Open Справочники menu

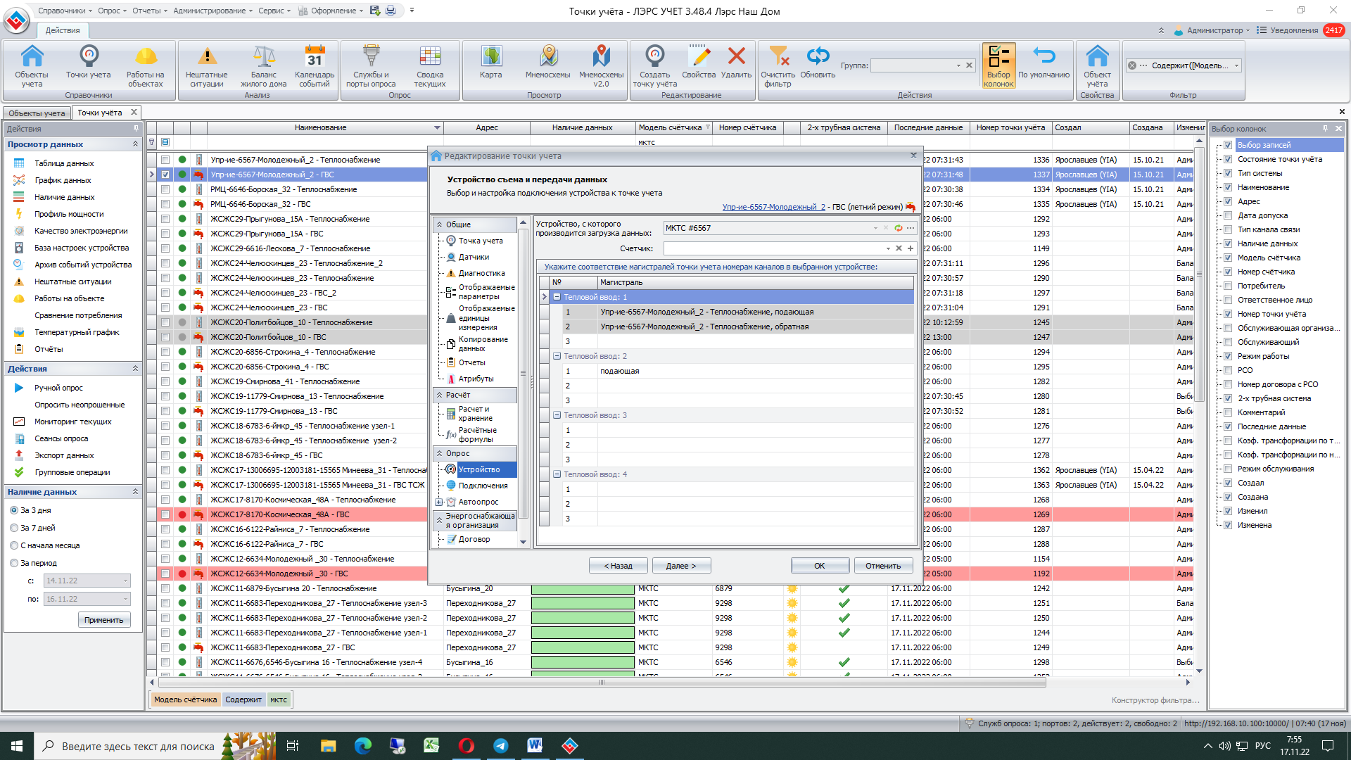pos(65,11)
